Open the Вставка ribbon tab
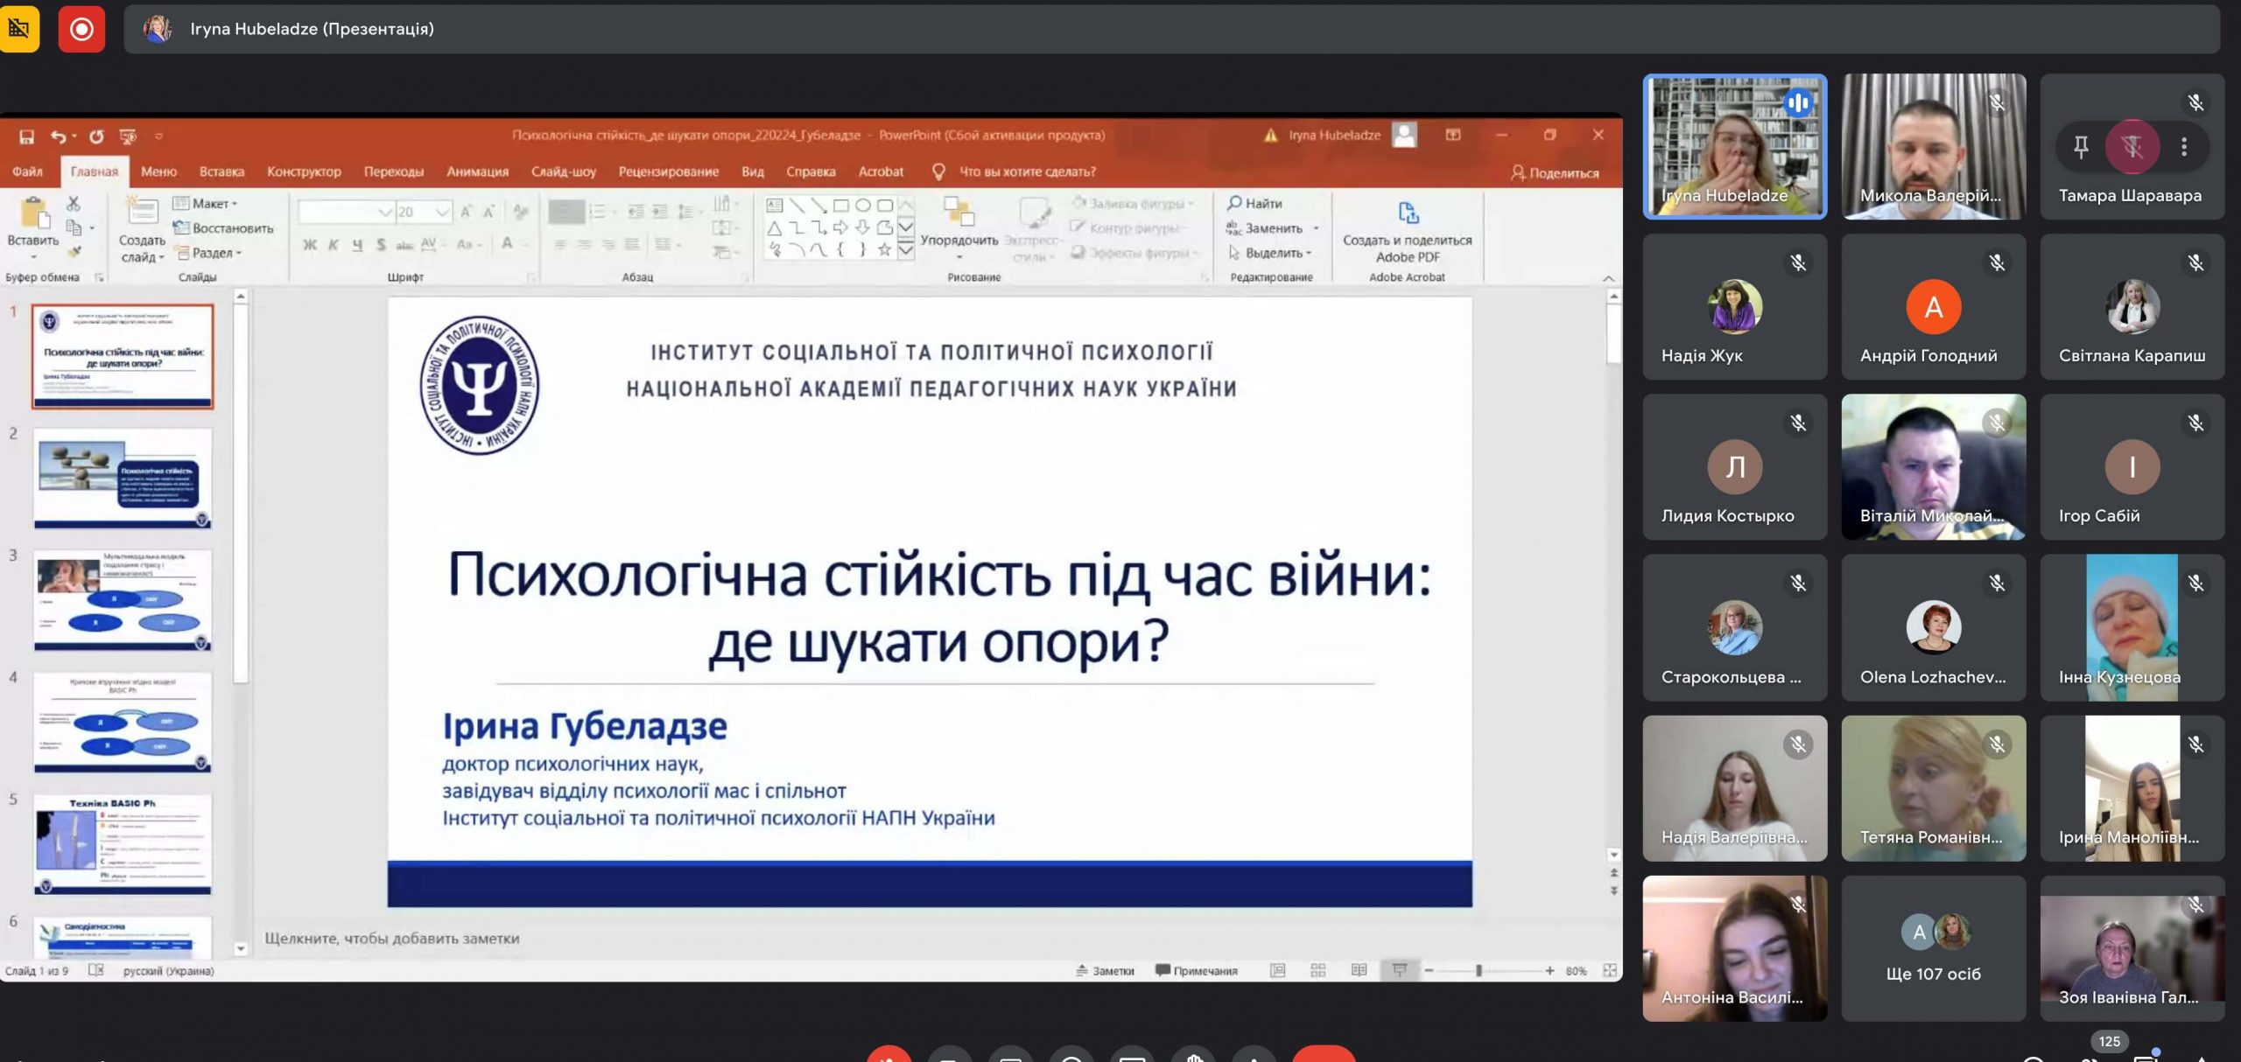Image resolution: width=2241 pixels, height=1062 pixels. coord(221,171)
